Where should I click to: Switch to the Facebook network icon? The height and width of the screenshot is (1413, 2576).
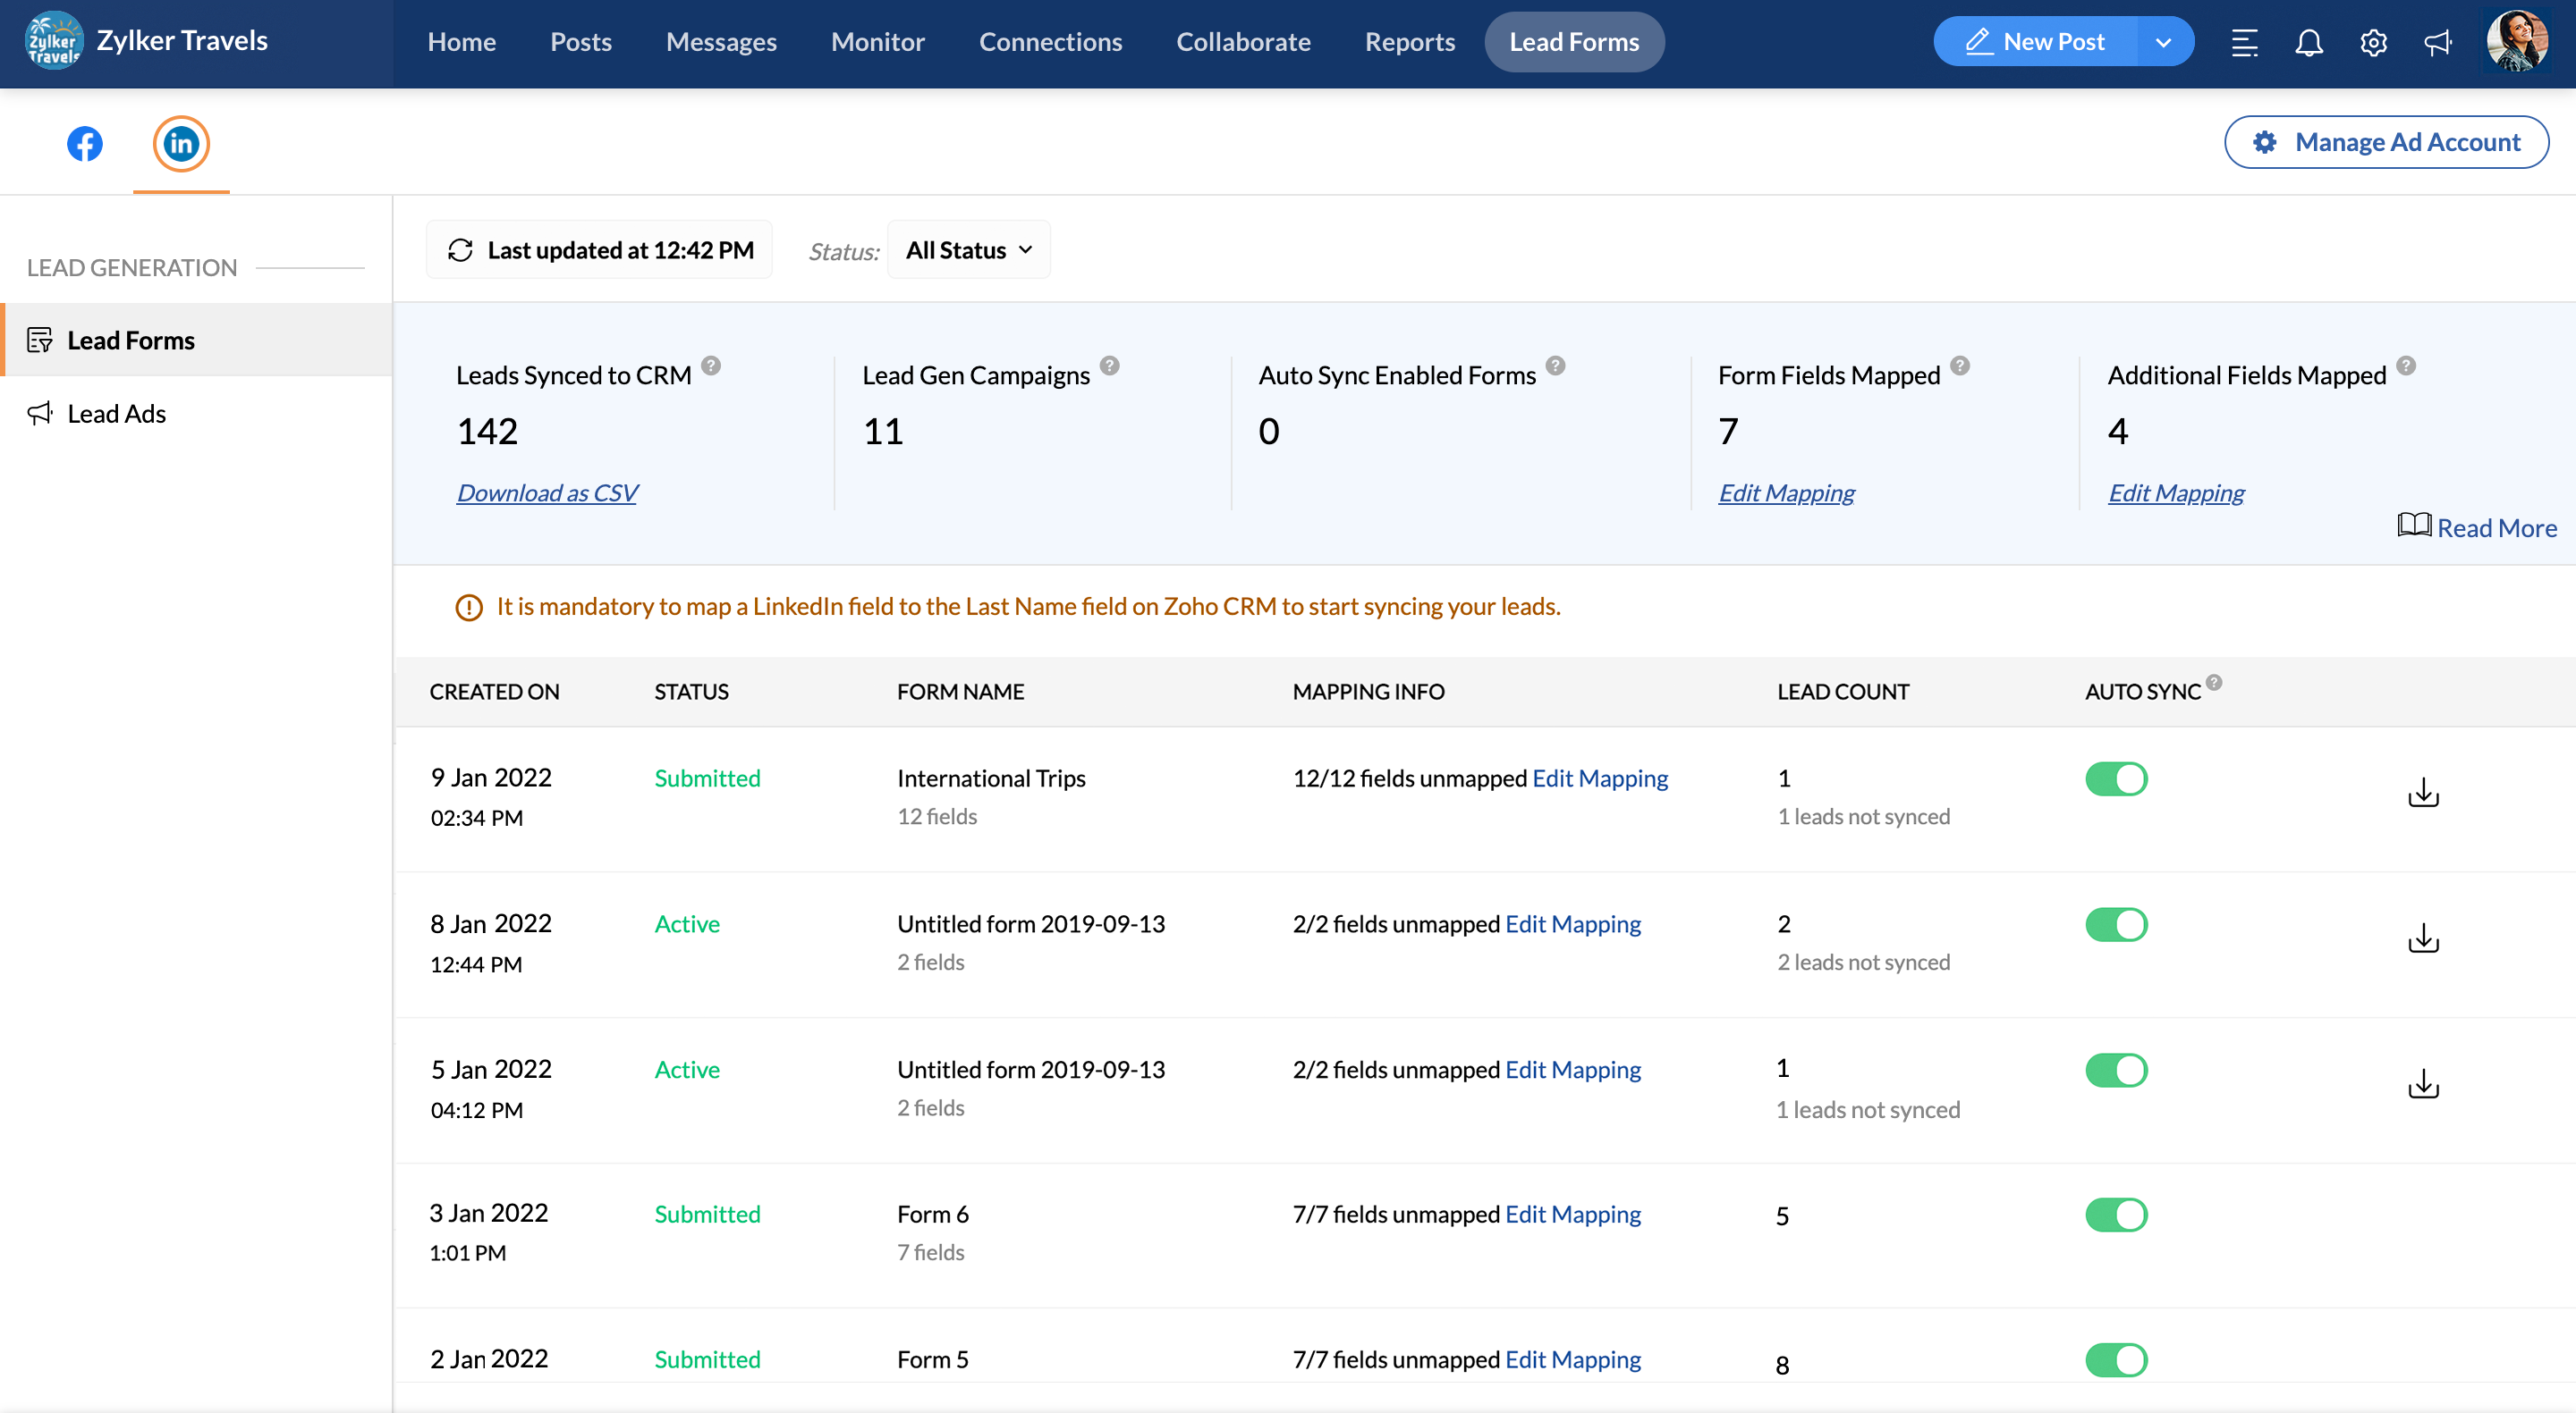pyautogui.click(x=85, y=144)
